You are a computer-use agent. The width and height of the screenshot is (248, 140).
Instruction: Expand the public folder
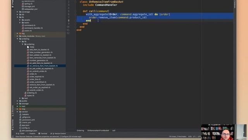17,101
